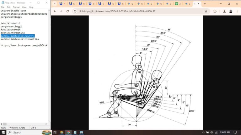Click Notepad vertical scrollbar up arrow
The image size is (241, 135).
[49, 11]
